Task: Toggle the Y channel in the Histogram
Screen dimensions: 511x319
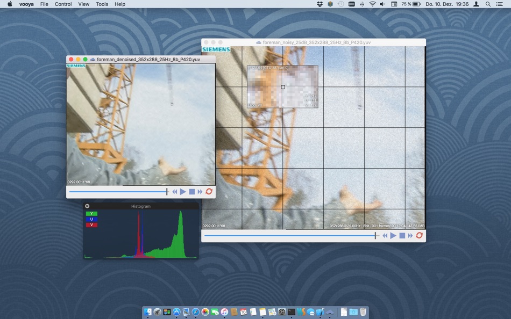Action: [91, 214]
